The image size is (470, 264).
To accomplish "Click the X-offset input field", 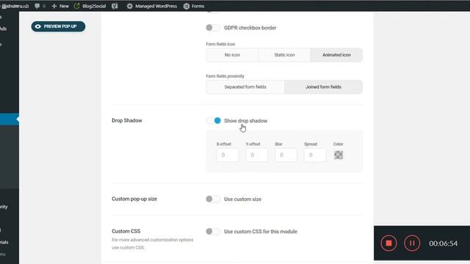I will [228, 155].
